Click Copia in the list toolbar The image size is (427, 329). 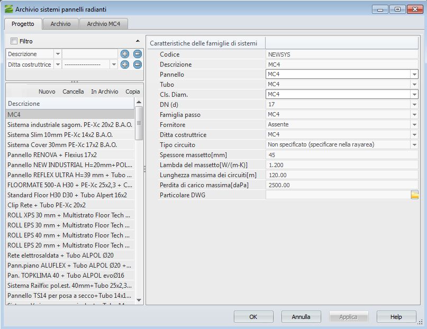coord(133,92)
